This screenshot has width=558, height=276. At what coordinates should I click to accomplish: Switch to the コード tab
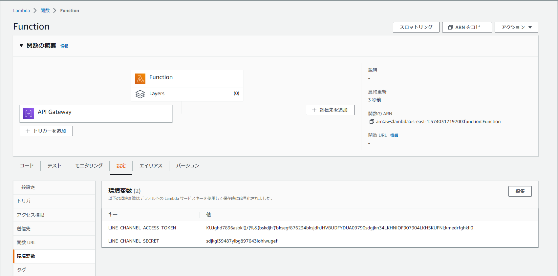click(27, 166)
